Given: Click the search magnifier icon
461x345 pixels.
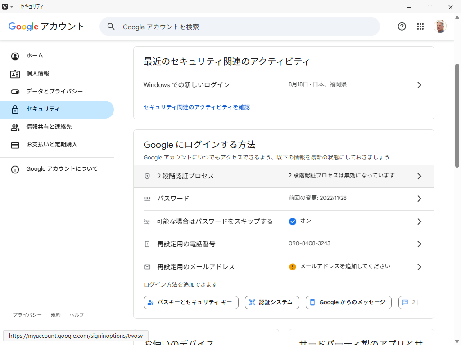Looking at the screenshot, I should [x=111, y=27].
